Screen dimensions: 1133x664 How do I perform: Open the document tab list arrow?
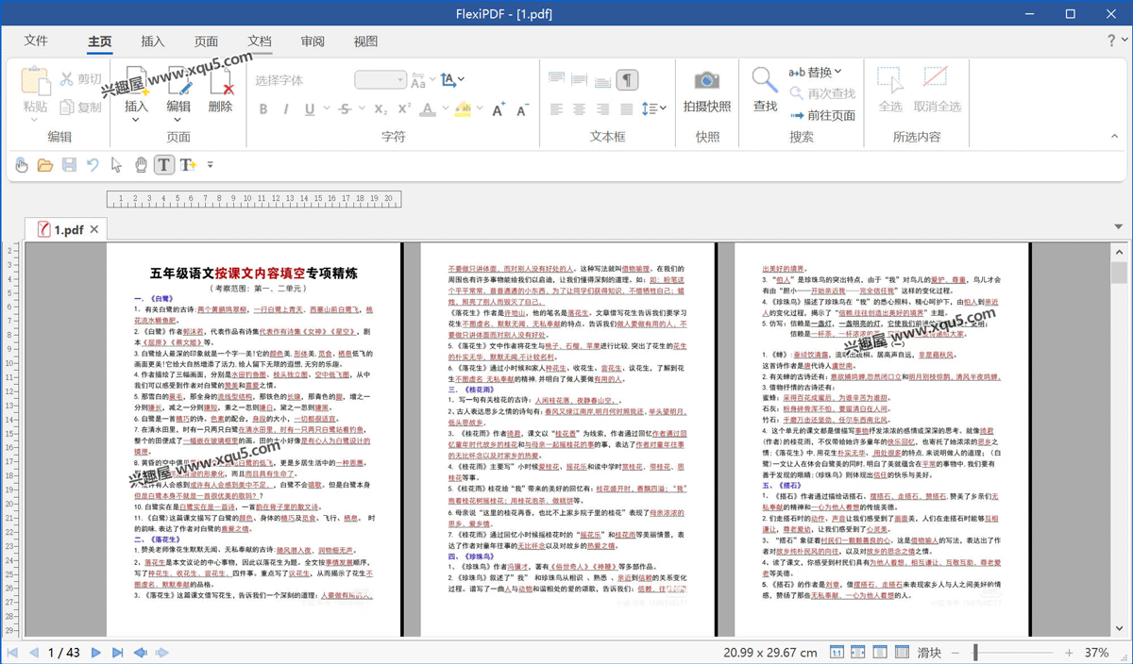tap(1120, 227)
